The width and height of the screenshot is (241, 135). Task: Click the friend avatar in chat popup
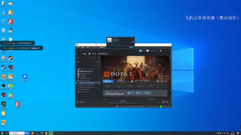pos(109,40)
